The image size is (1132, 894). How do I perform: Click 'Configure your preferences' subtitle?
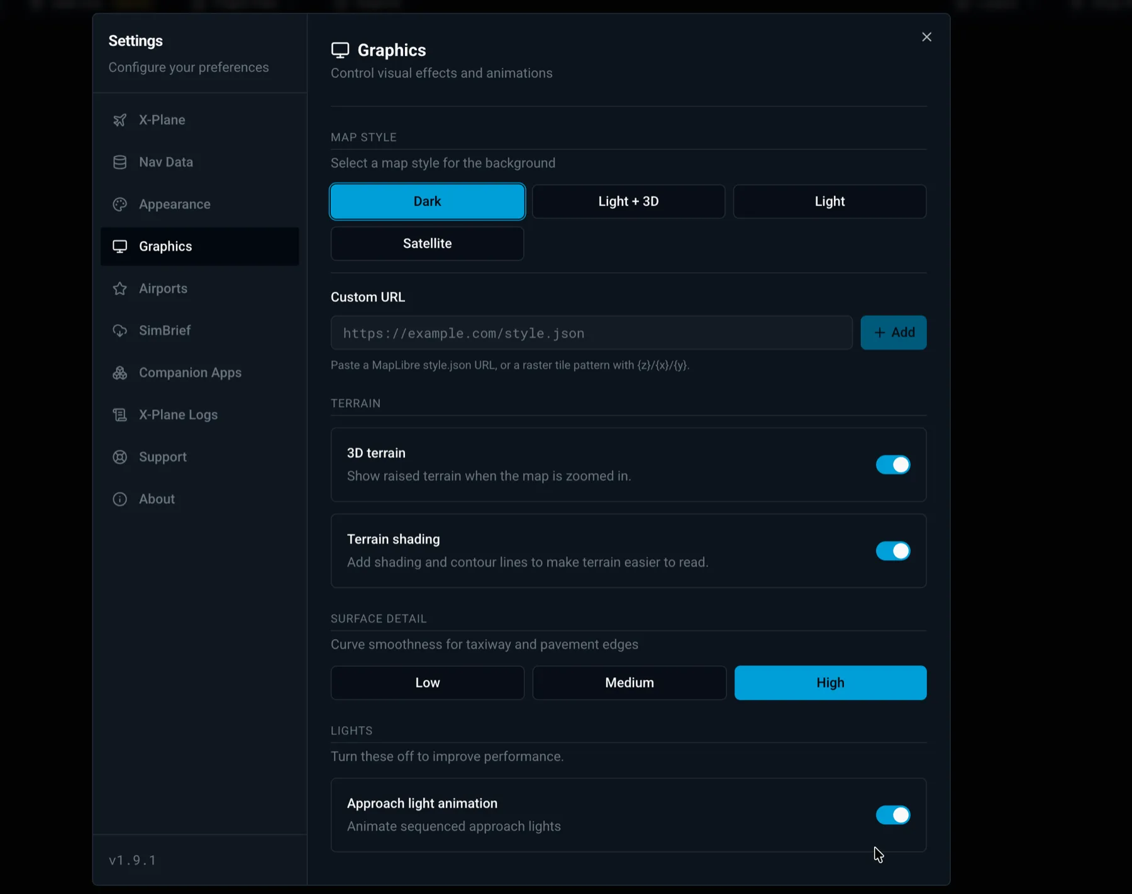click(x=189, y=67)
